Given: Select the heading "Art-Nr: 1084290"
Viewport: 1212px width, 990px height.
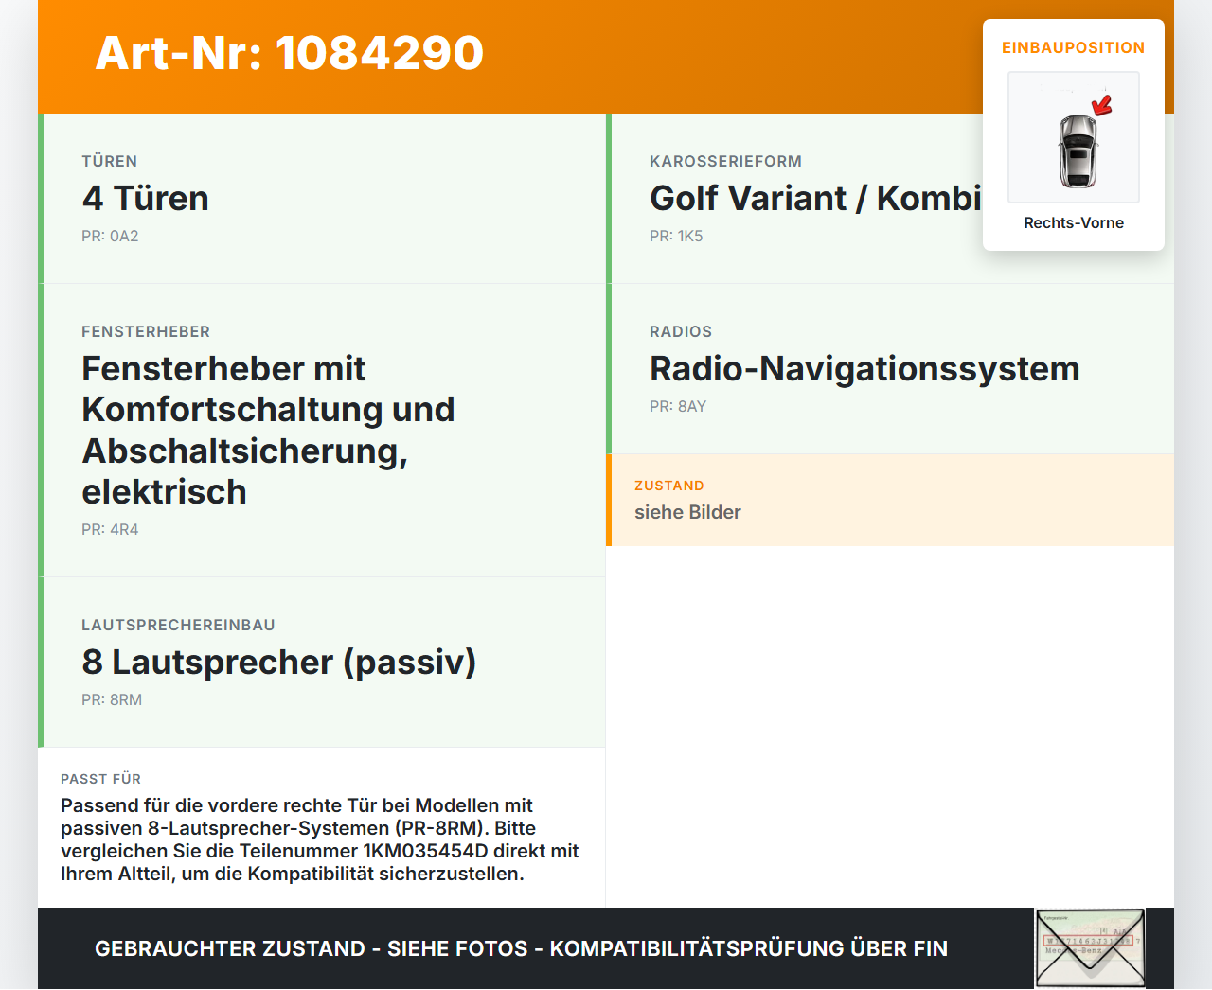Looking at the screenshot, I should (290, 53).
